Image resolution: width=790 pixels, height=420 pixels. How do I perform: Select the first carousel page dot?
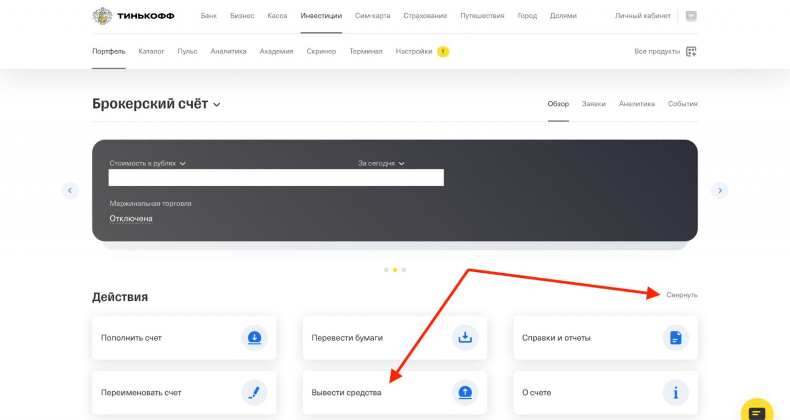pyautogui.click(x=386, y=270)
